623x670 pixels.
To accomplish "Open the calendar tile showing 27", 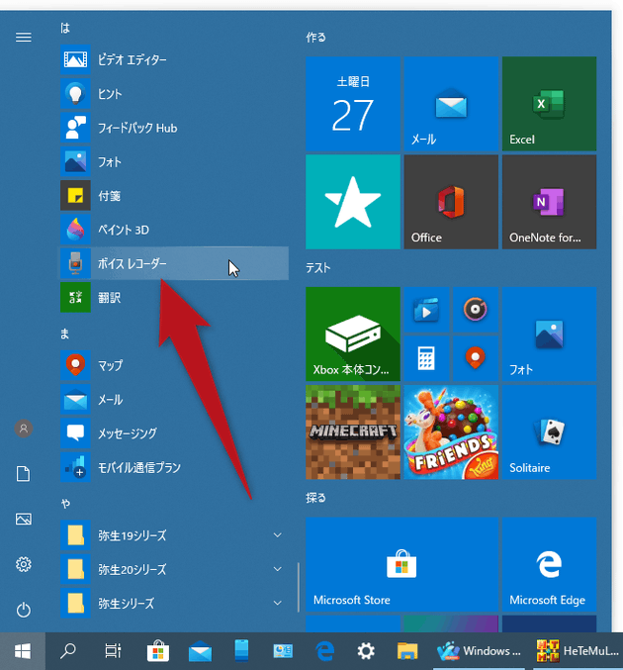I will (353, 104).
